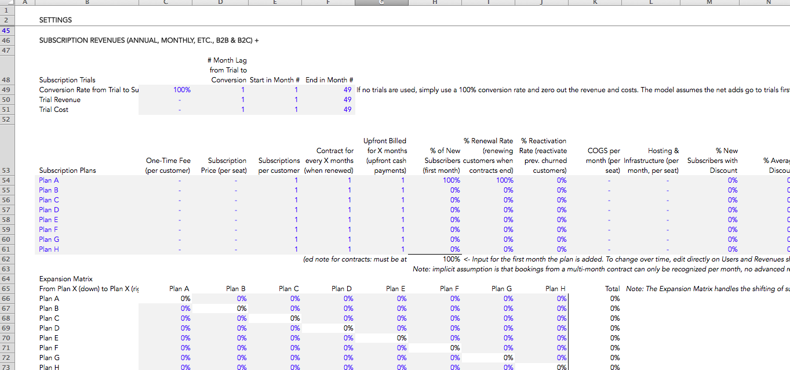Select the column B header
The height and width of the screenshot is (370, 790).
coord(87,2)
